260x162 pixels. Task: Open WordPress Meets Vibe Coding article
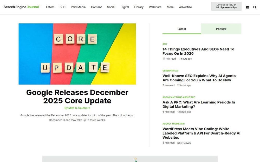[201, 133]
